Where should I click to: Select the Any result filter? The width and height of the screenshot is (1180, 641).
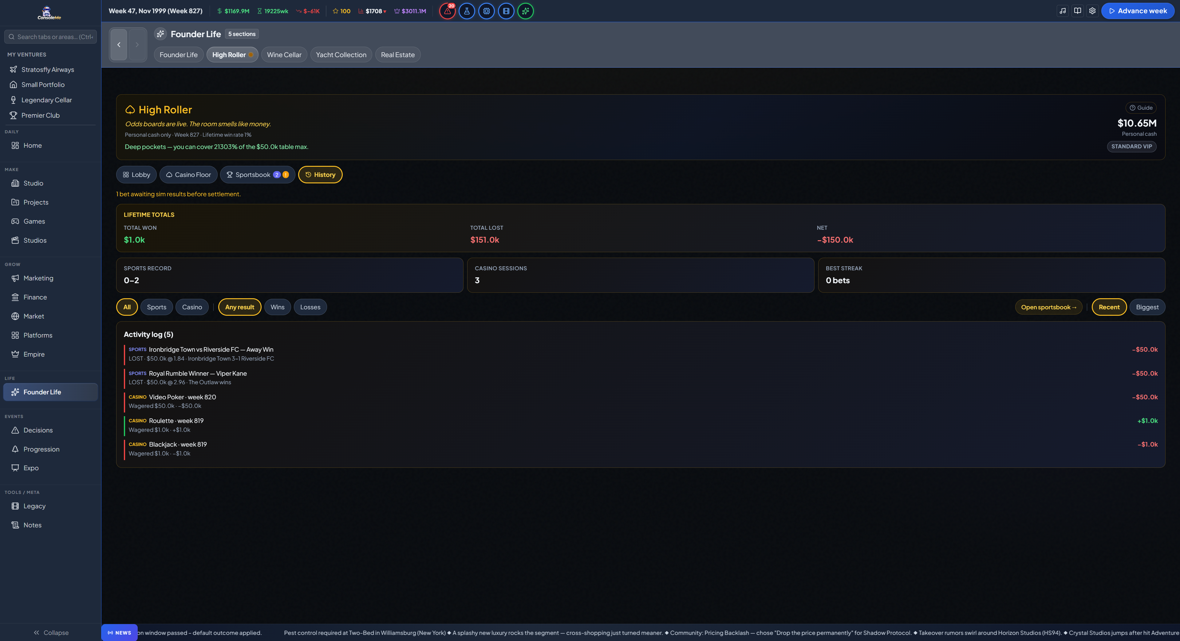[x=239, y=307]
